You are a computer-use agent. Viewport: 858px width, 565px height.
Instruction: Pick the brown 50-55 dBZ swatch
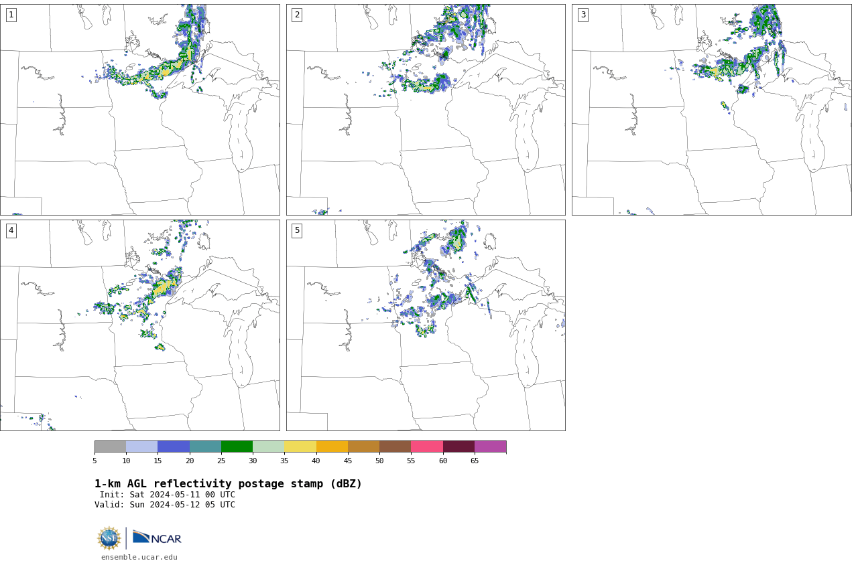point(395,447)
